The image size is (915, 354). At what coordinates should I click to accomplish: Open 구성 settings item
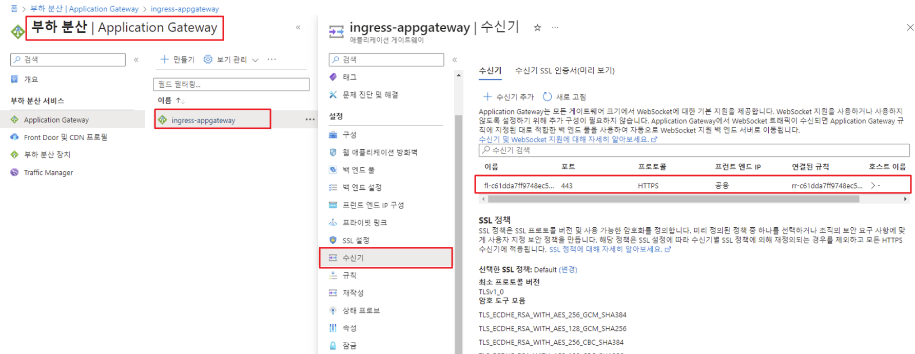pos(349,134)
